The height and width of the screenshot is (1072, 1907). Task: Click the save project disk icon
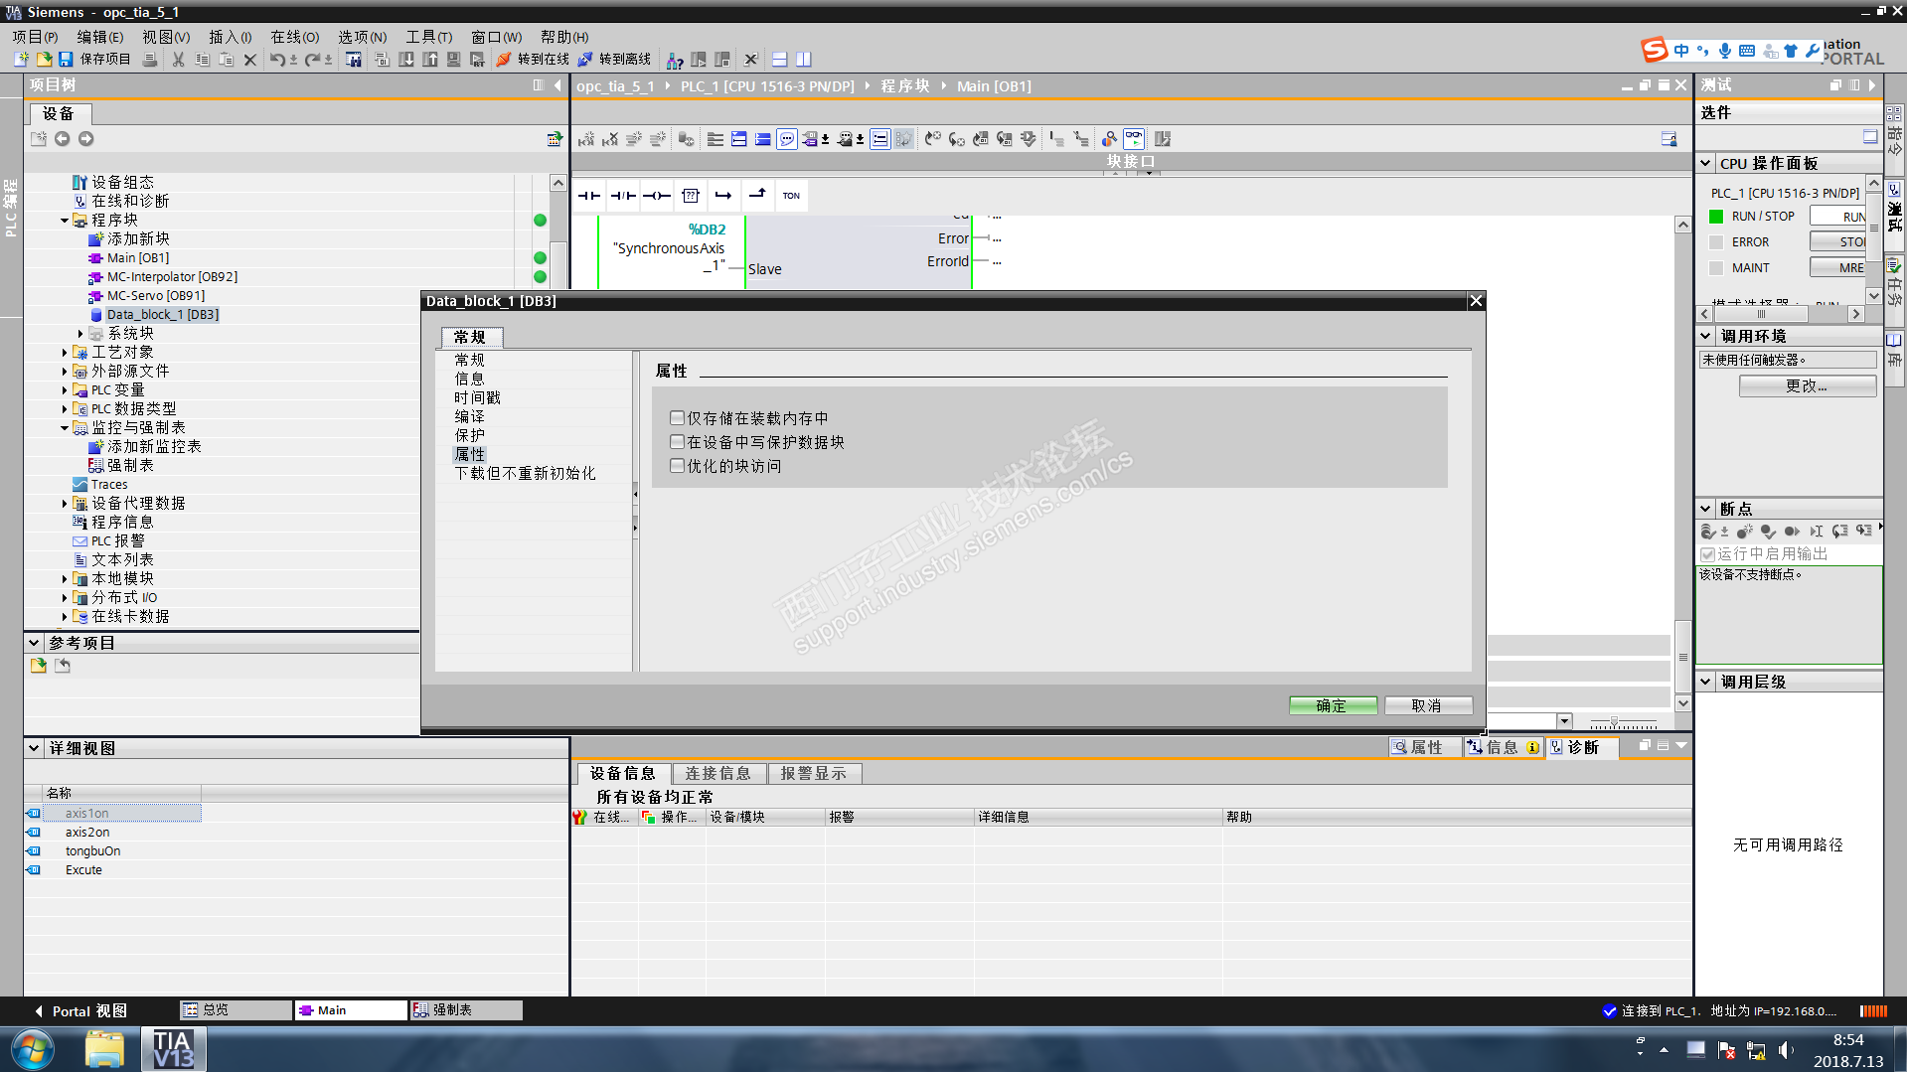(66, 60)
